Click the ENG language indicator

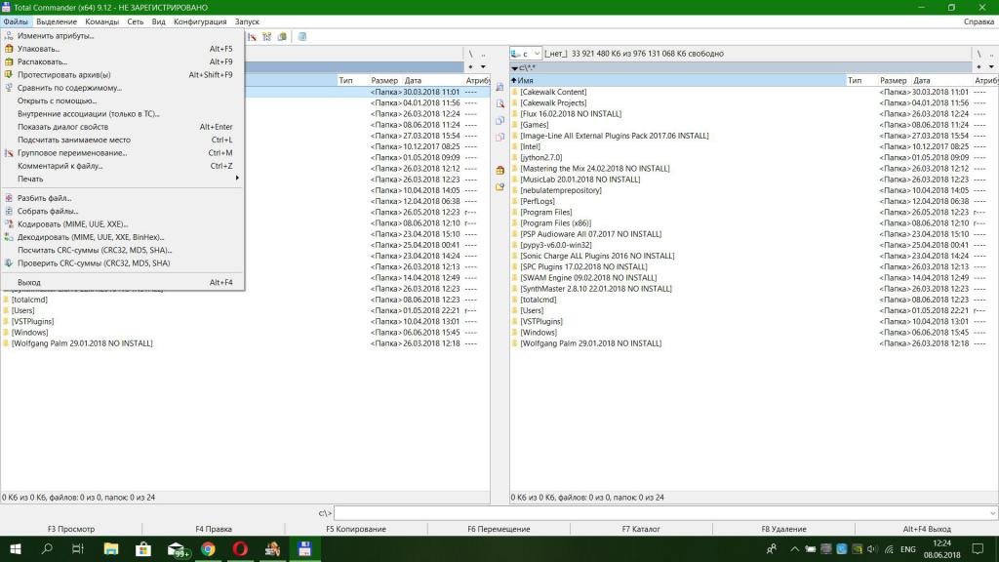pyautogui.click(x=908, y=549)
